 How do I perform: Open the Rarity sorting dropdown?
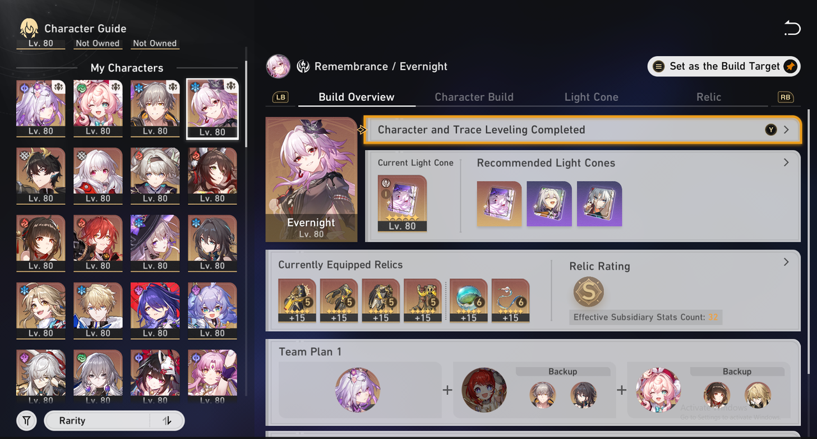tap(114, 420)
